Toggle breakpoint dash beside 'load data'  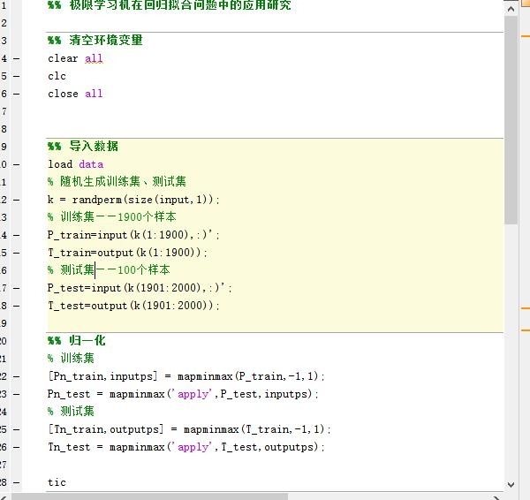pos(16,164)
